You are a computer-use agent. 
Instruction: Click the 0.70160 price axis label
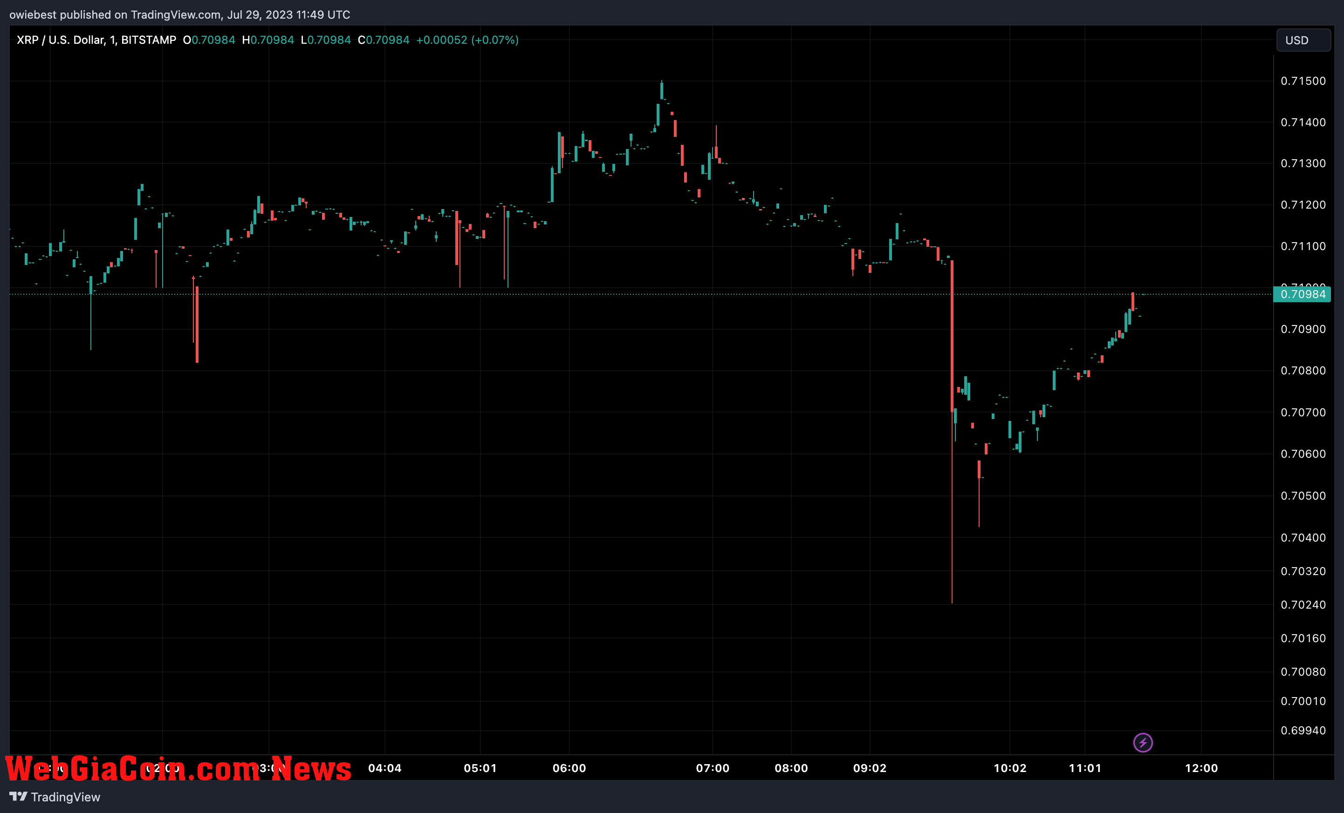pyautogui.click(x=1303, y=638)
